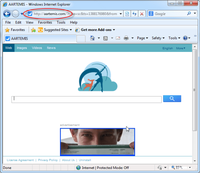
Task: Open the Tools menu in menu bar
Action: tap(61, 22)
